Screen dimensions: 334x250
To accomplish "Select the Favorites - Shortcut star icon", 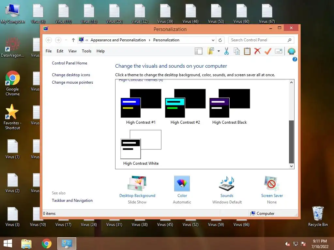I will point(13,117).
